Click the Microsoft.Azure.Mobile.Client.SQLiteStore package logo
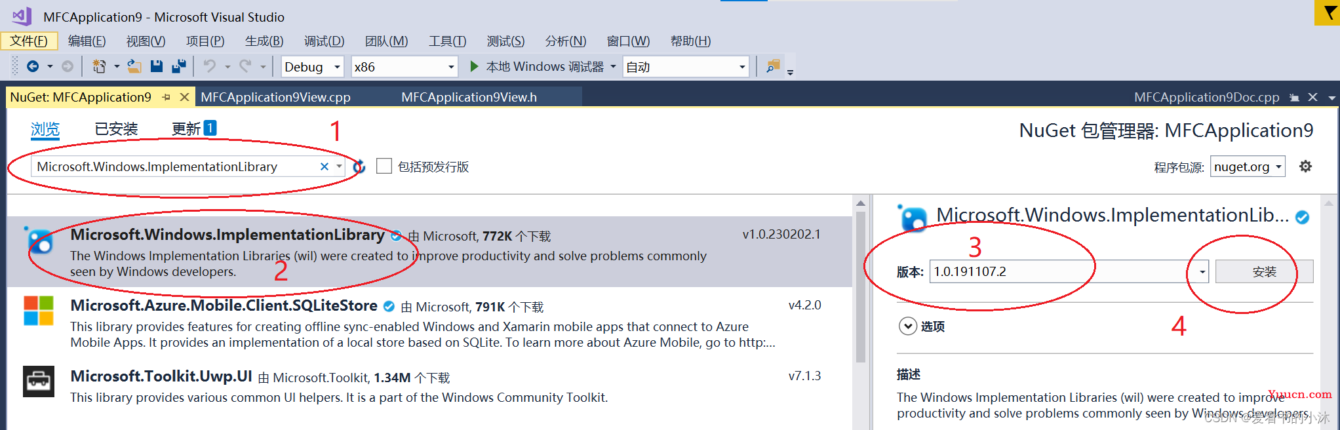The height and width of the screenshot is (430, 1340). pos(39,311)
